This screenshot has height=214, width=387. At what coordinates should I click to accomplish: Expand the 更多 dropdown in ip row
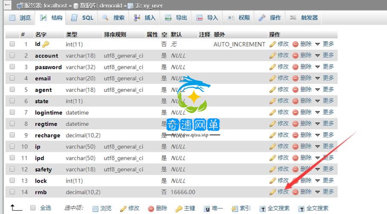325,146
